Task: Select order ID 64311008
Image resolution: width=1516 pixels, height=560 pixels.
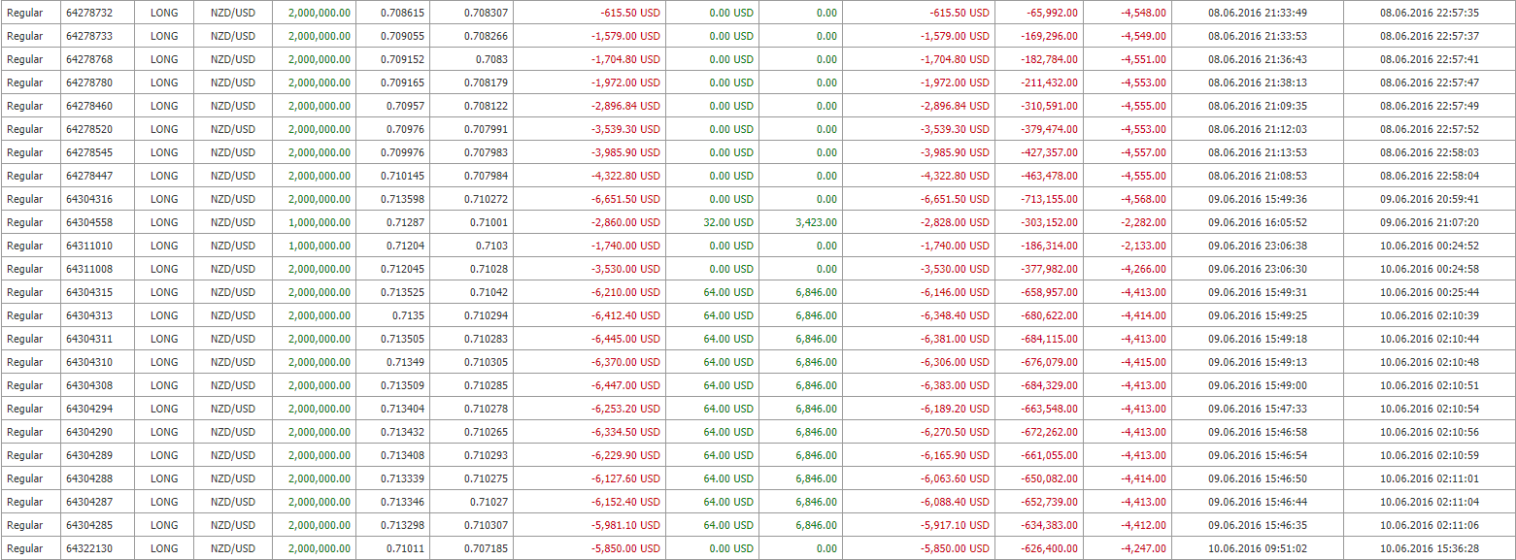Action: click(x=89, y=269)
